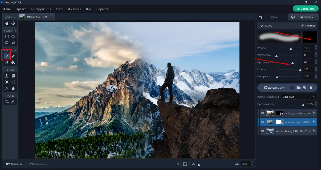This screenshot has height=170, width=321.
Task: Switch to the Обработка tab
Action: [303, 17]
